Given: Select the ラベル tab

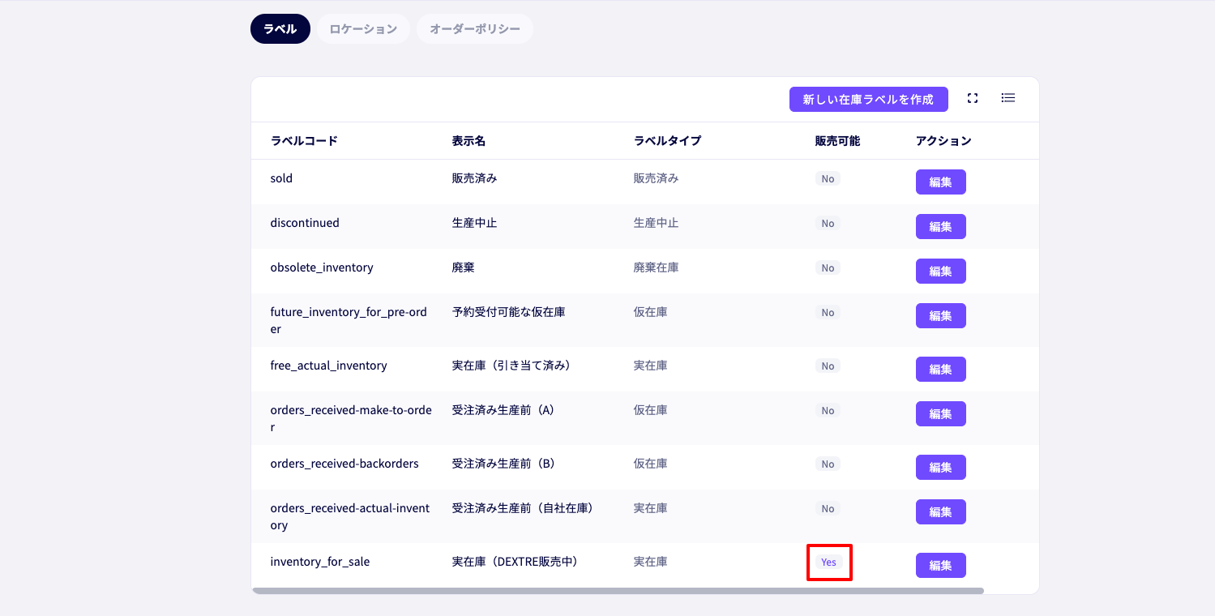Looking at the screenshot, I should 280,29.
